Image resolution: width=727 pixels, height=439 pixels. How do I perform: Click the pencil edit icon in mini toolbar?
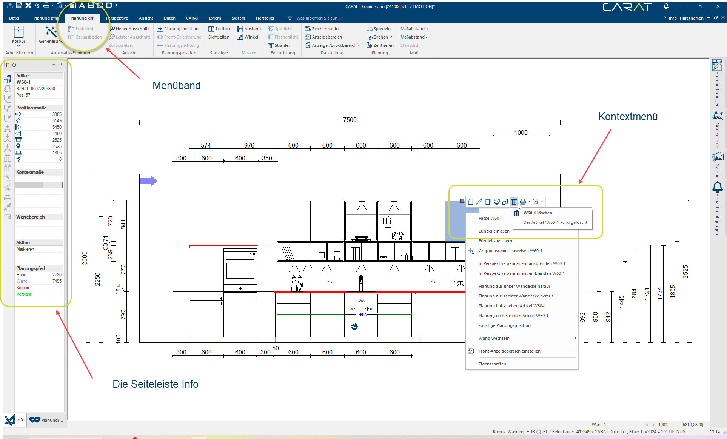click(x=479, y=202)
